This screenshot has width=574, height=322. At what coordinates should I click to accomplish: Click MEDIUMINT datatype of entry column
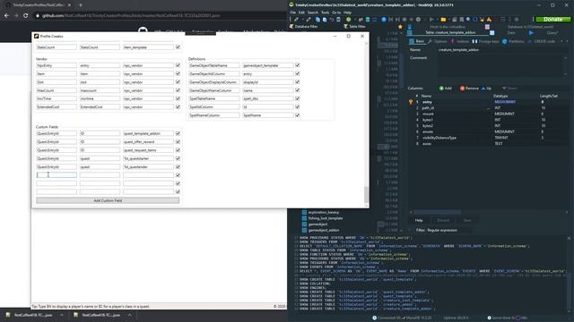coord(505,102)
